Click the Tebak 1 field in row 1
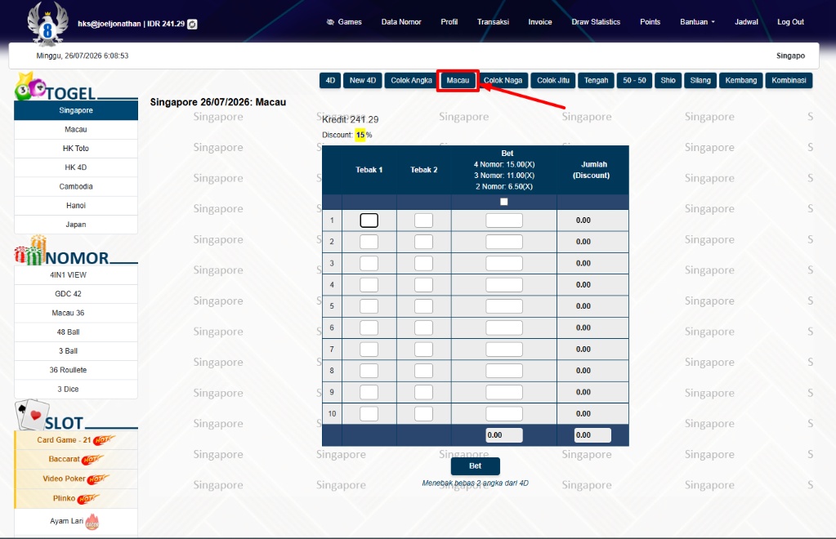Screen dimensions: 836x539 pyautogui.click(x=369, y=220)
